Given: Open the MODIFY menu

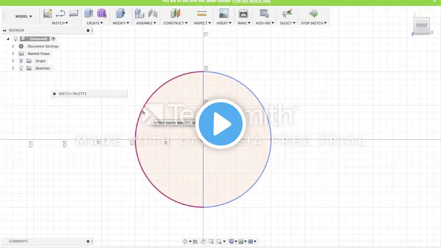Looking at the screenshot, I should (121, 23).
